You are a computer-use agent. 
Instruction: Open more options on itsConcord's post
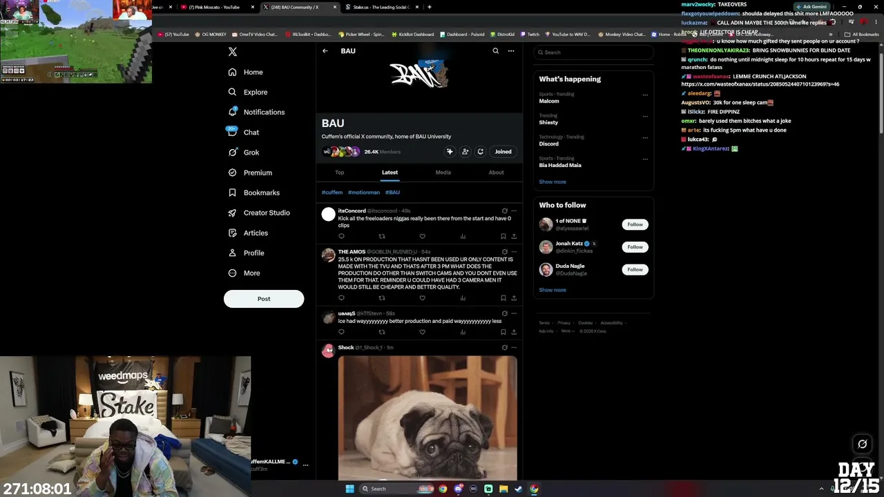click(514, 211)
